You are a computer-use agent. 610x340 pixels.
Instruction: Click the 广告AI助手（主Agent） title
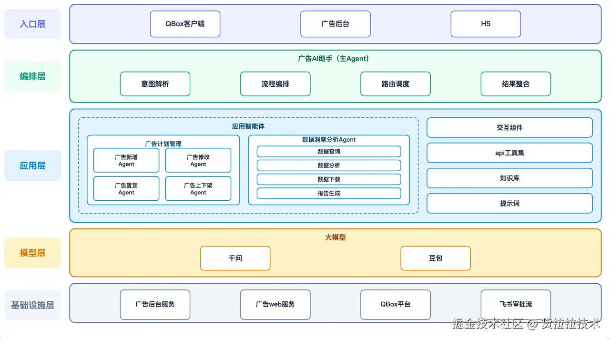(x=335, y=59)
